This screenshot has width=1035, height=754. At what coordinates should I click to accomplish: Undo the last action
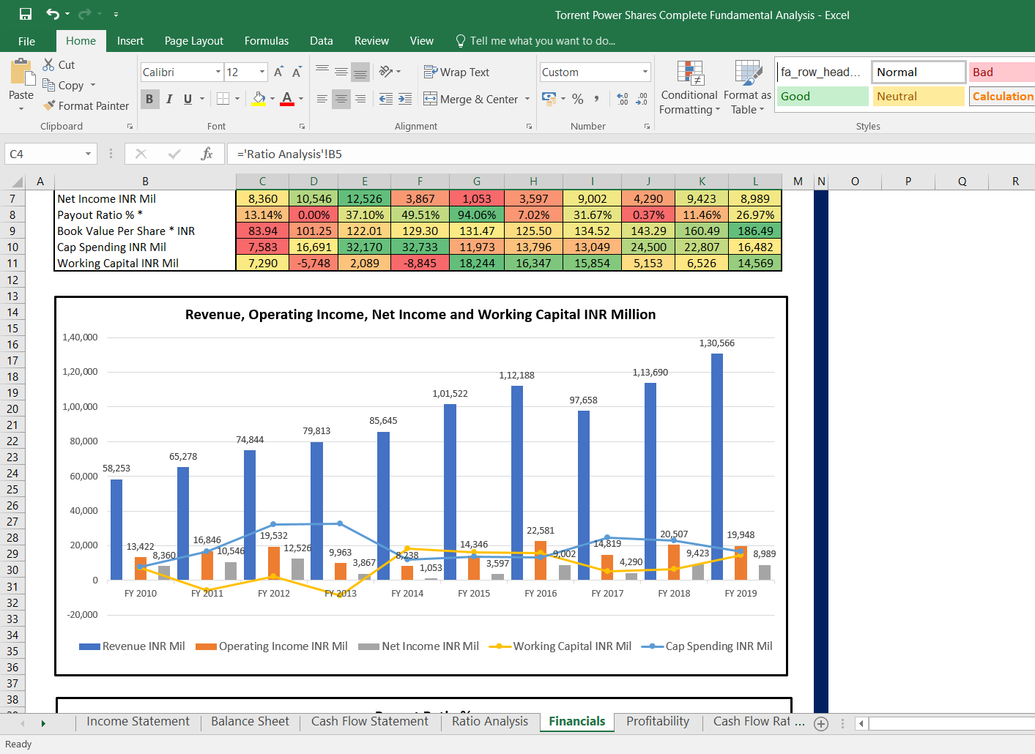(53, 14)
